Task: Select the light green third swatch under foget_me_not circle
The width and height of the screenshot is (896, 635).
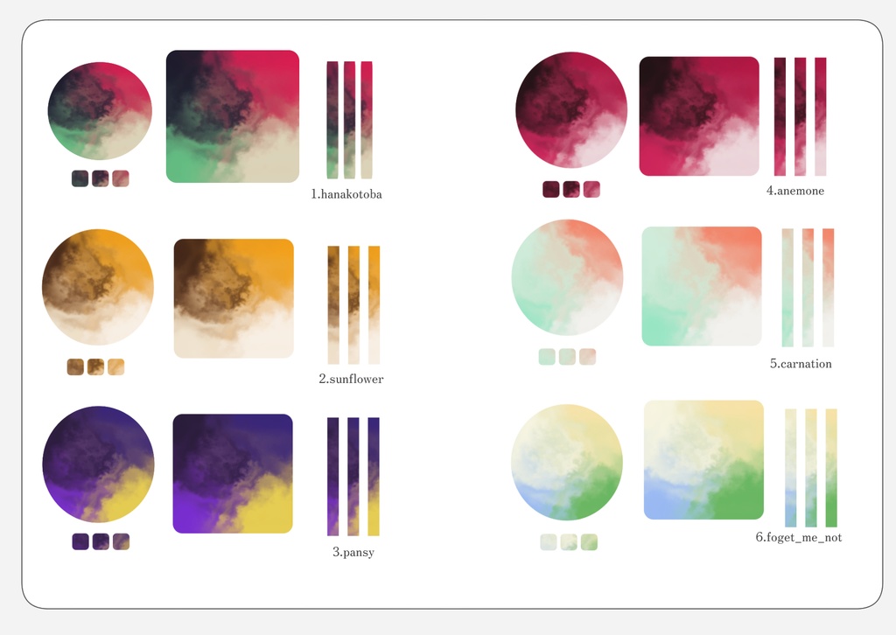Action: click(589, 542)
